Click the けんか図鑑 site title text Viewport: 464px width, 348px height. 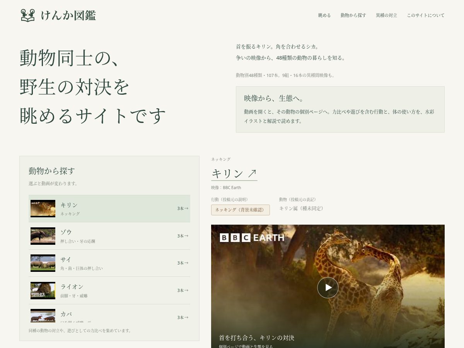click(x=68, y=15)
